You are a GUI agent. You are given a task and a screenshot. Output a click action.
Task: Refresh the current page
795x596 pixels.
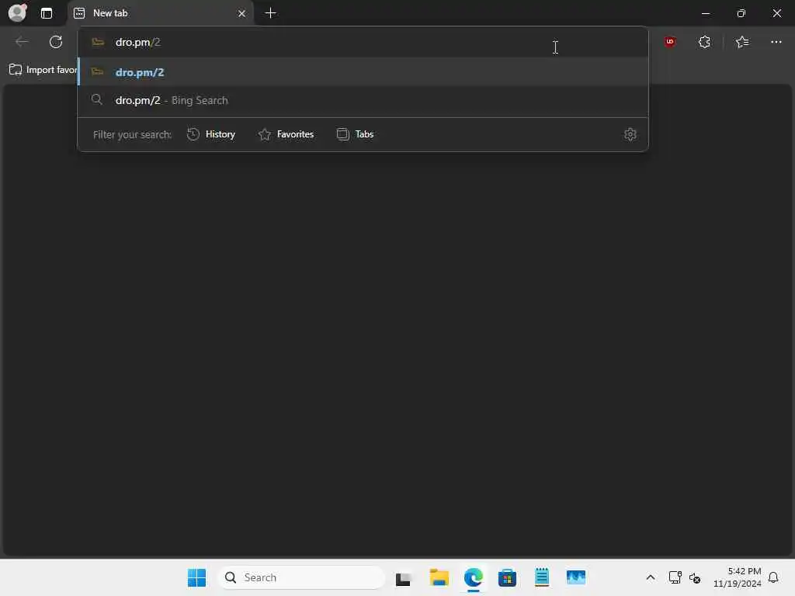click(56, 42)
